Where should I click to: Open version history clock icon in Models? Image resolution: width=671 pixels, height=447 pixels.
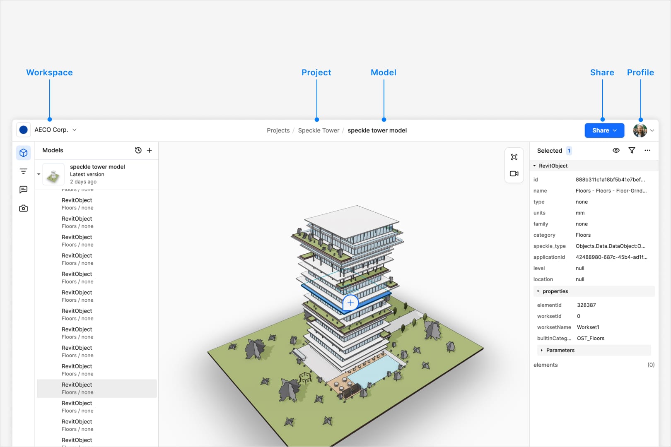(x=138, y=150)
